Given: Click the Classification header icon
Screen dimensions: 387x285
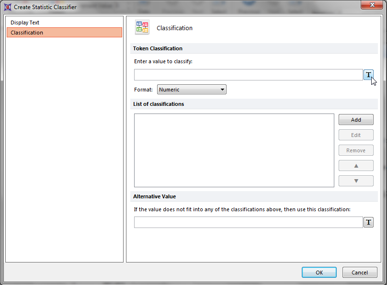Looking at the screenshot, I should point(142,27).
